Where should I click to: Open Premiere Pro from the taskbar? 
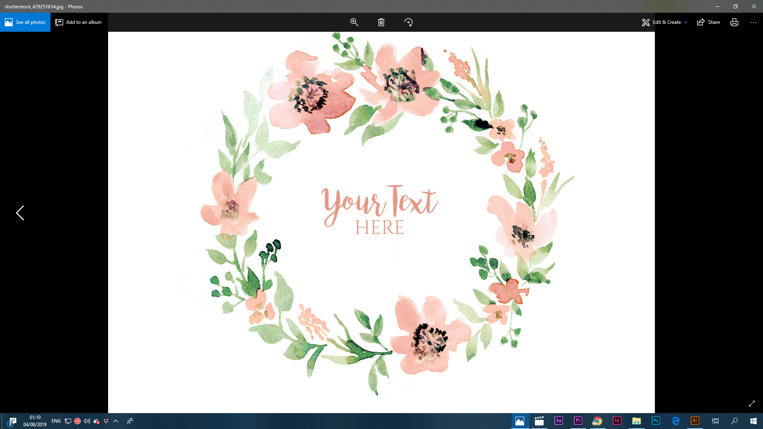578,421
